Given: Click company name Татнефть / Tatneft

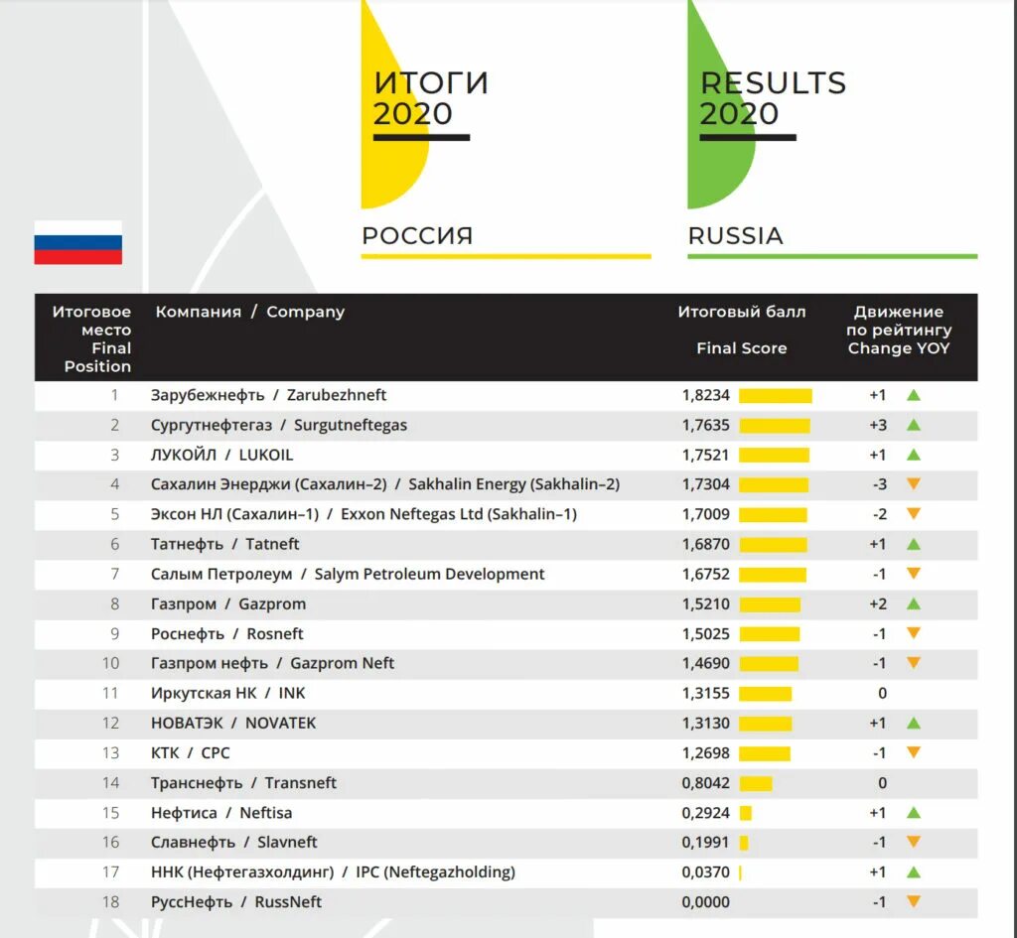Looking at the screenshot, I should pyautogui.click(x=224, y=544).
